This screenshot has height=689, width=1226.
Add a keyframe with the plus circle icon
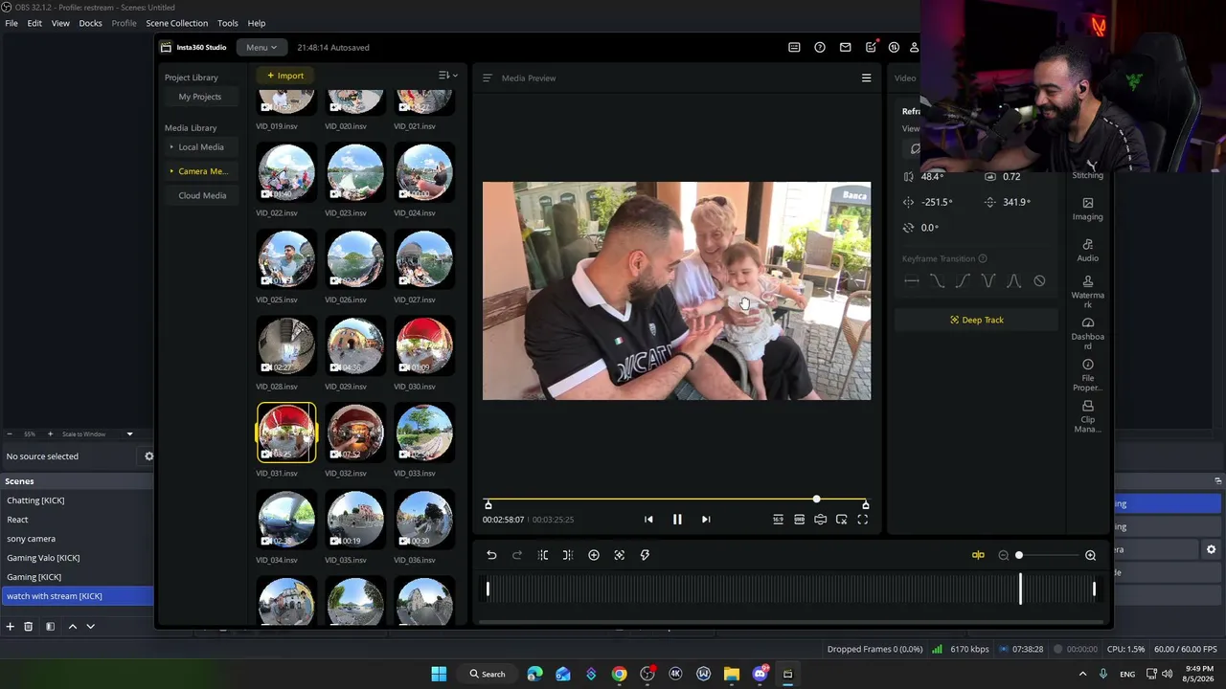(594, 555)
